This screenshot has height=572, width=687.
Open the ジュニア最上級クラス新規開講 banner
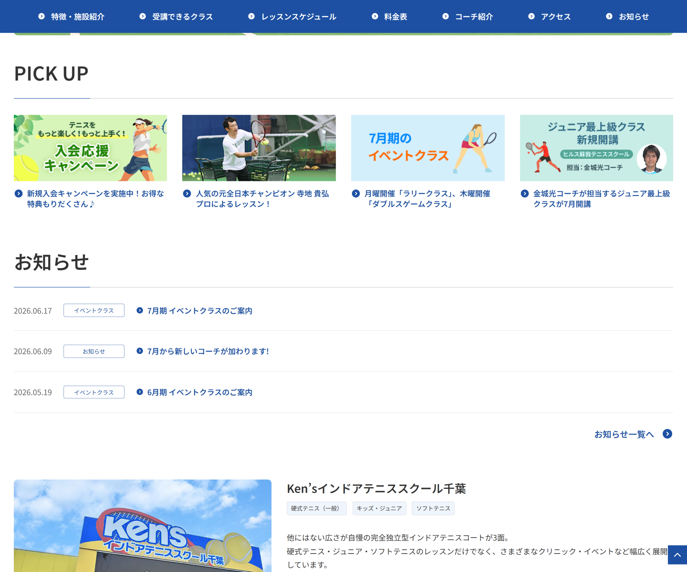(x=596, y=148)
